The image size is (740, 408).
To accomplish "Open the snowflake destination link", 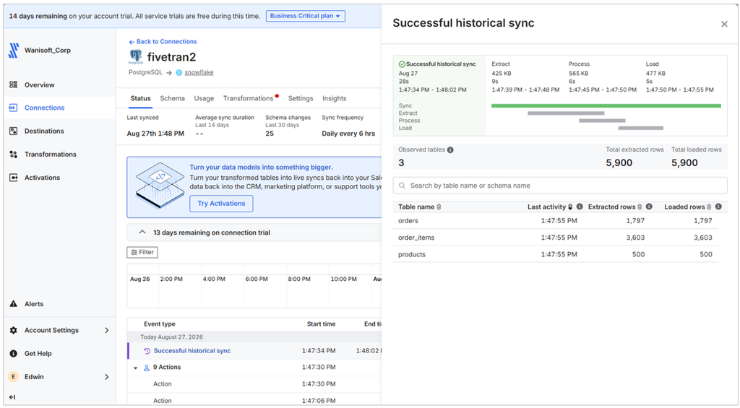I will pos(199,72).
